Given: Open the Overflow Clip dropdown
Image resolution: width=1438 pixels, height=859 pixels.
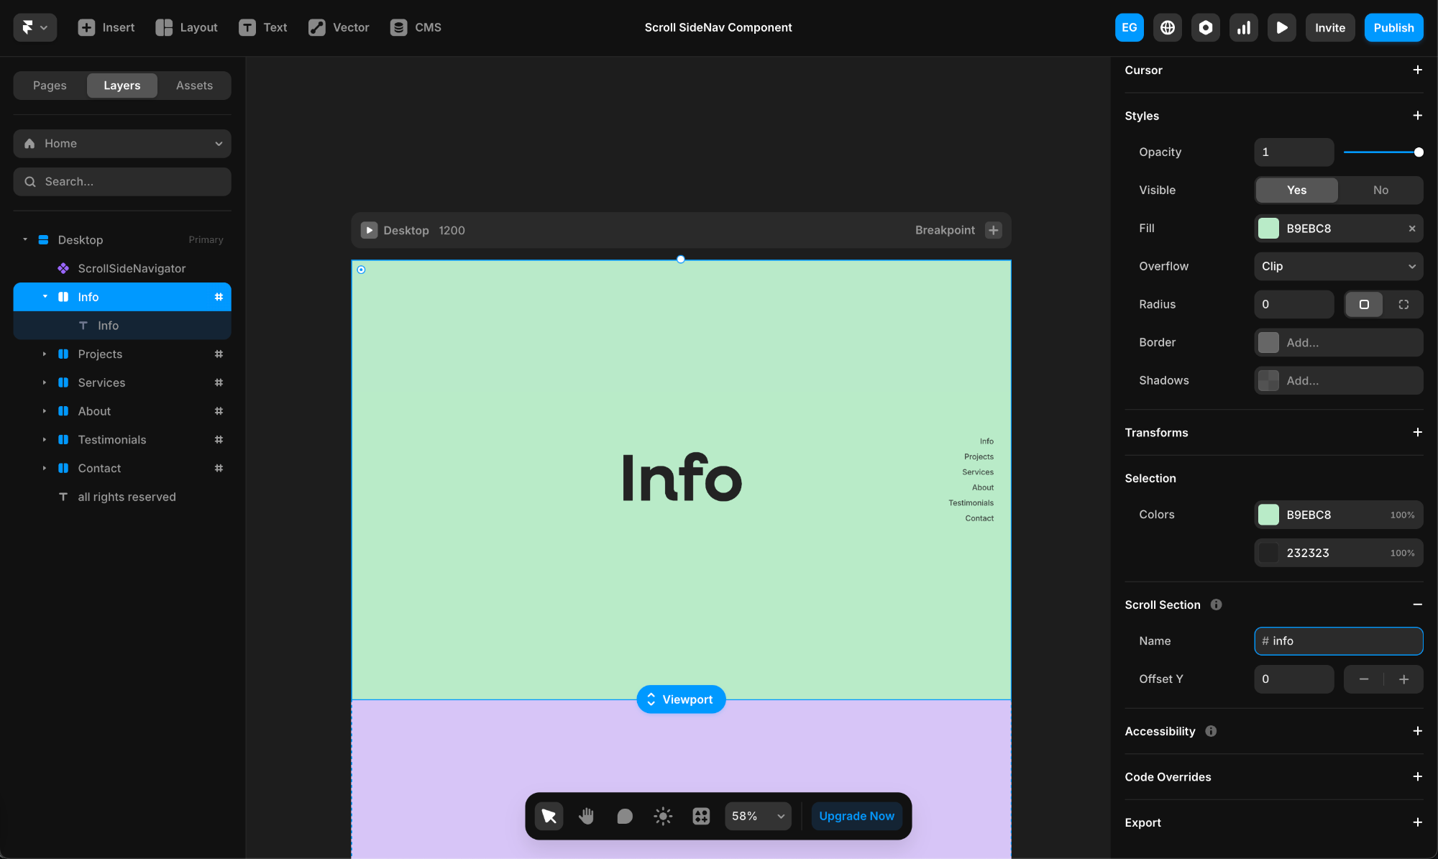Looking at the screenshot, I should tap(1338, 266).
